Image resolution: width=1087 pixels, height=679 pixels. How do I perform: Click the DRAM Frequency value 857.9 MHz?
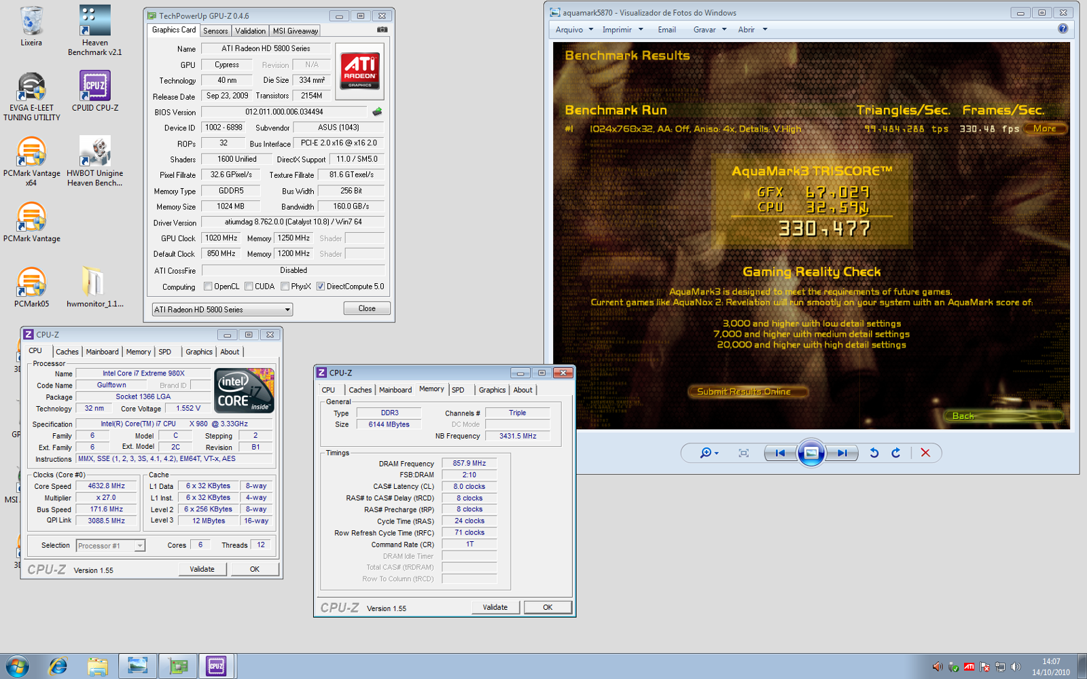tap(469, 463)
